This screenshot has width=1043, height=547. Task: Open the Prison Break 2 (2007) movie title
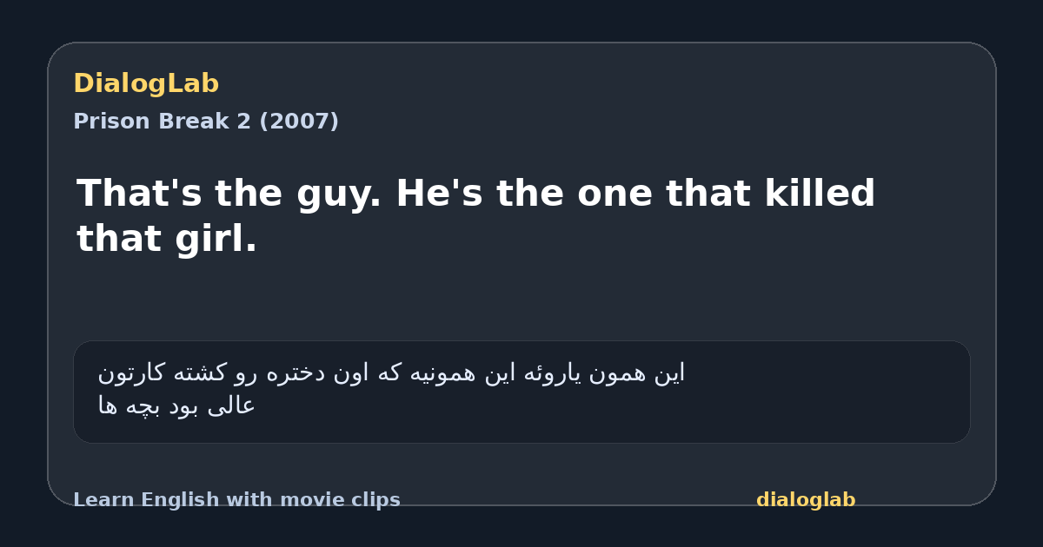(x=206, y=122)
